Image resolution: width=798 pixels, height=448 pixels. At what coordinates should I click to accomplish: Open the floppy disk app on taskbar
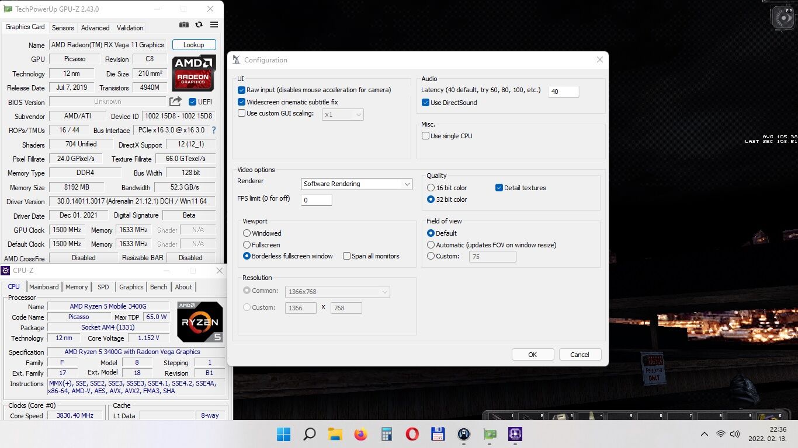[438, 434]
